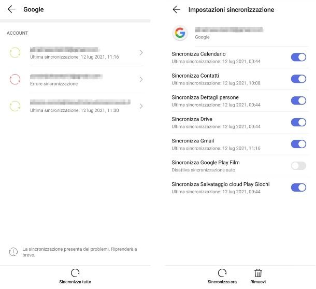Toggle Sincronizza Salvataggio cloud Play Giochi switch
This screenshot has width=316, height=289.
coord(298,187)
